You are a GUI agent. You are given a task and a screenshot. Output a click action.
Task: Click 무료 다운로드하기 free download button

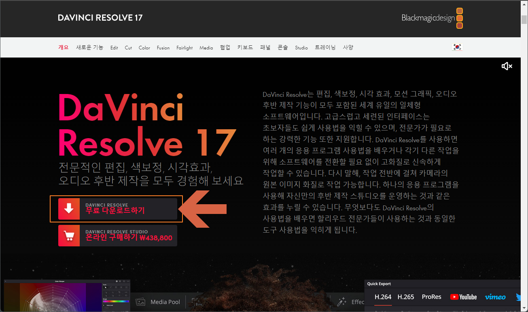point(118,209)
